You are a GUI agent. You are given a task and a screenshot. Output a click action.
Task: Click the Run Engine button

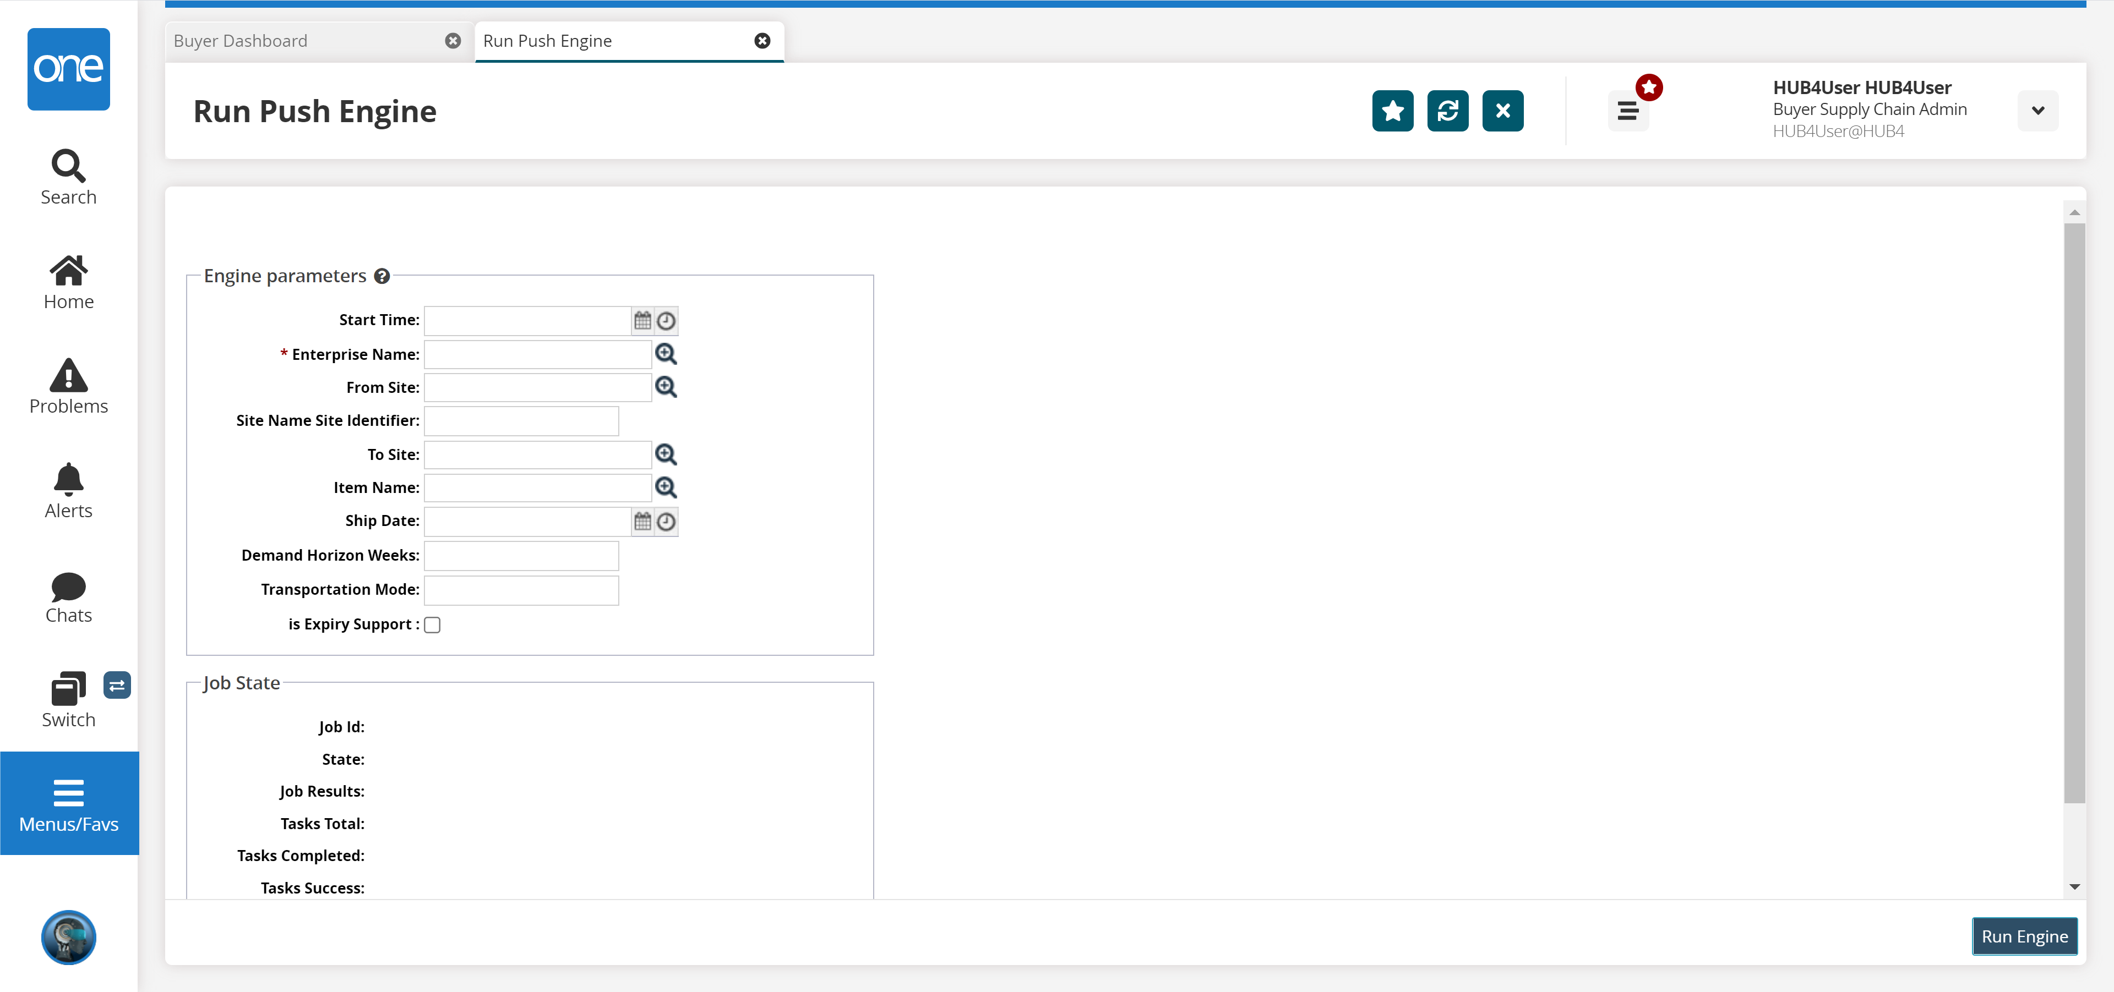click(x=2024, y=936)
